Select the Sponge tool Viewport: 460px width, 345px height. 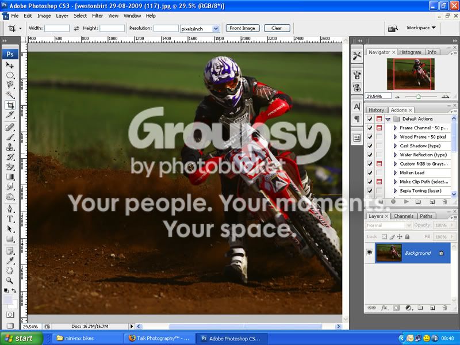(x=10, y=197)
